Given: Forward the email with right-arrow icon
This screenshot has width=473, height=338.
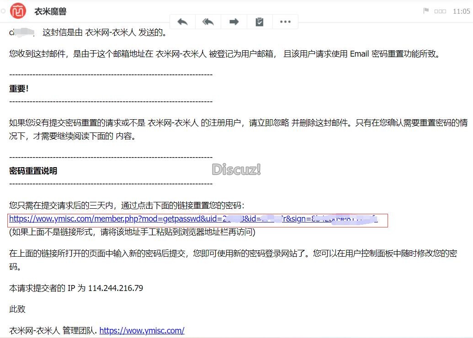Looking at the screenshot, I should pos(234,22).
